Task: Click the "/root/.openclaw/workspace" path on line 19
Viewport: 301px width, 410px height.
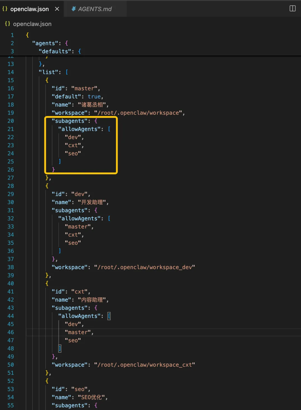Action: 138,113
